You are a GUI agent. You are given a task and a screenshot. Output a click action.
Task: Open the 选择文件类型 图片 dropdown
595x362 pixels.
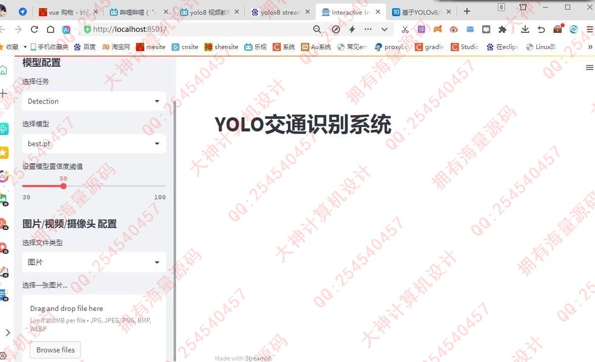point(94,262)
